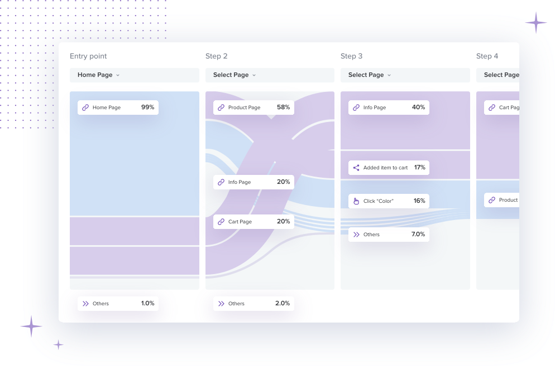The width and height of the screenshot is (555, 366).
Task: Click the Step 3 header label
Action: (x=351, y=56)
